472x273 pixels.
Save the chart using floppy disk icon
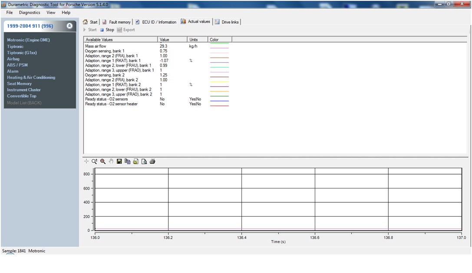click(x=119, y=161)
